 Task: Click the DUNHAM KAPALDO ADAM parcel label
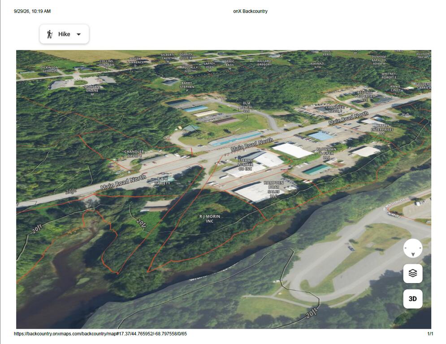click(x=379, y=60)
